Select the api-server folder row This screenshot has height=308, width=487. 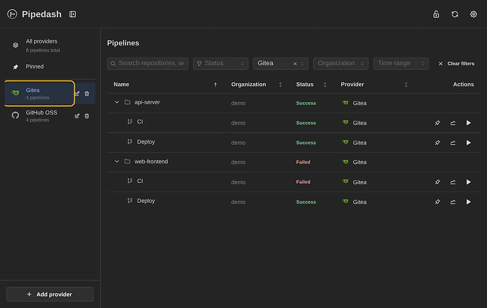pyautogui.click(x=293, y=103)
